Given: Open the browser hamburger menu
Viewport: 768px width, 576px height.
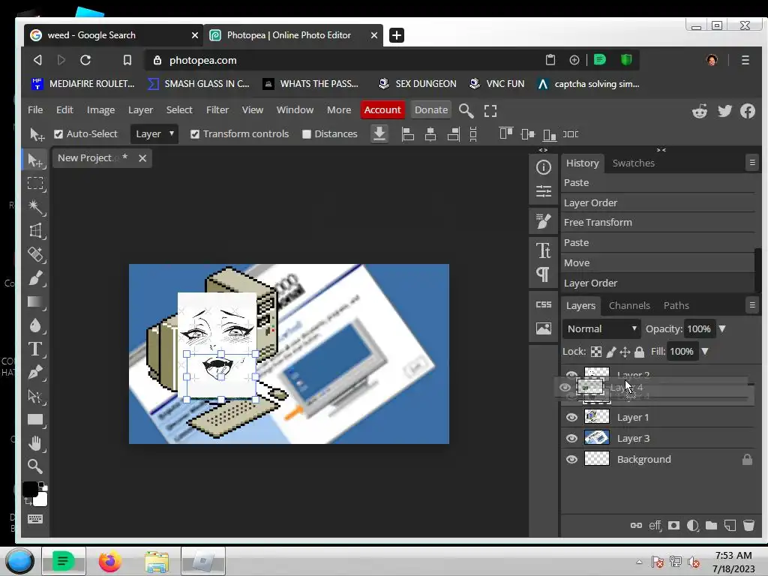Looking at the screenshot, I should (745, 60).
